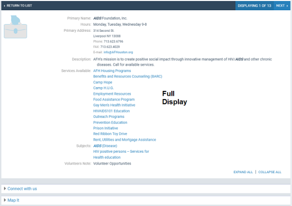Open Outreach Programs link
Viewport: 292px width, 206px height.
click(x=109, y=117)
